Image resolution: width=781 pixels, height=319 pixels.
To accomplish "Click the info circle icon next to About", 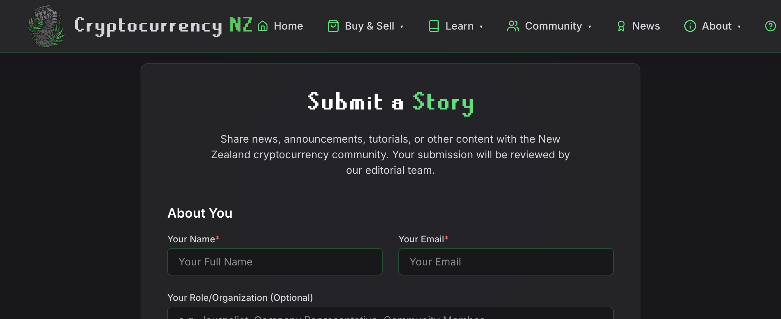I will coord(690,26).
